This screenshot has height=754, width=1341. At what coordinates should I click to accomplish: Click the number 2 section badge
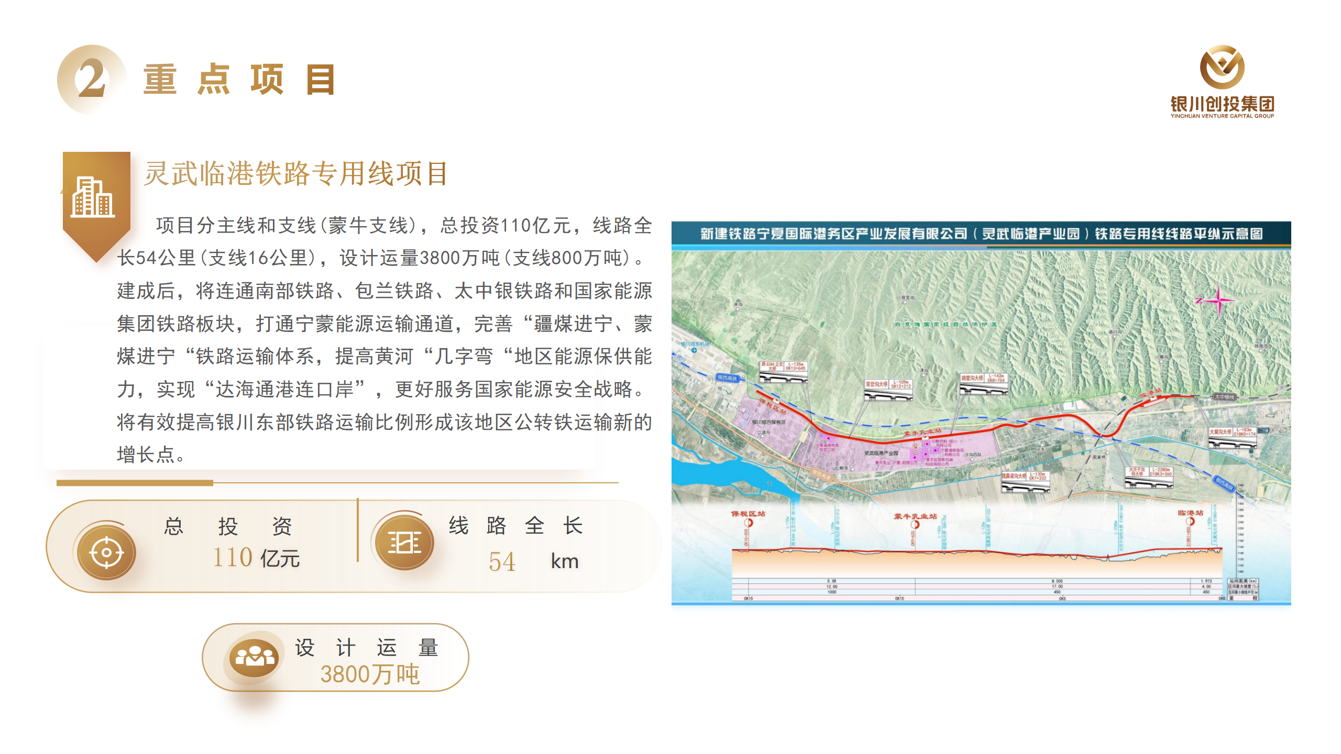(x=92, y=79)
